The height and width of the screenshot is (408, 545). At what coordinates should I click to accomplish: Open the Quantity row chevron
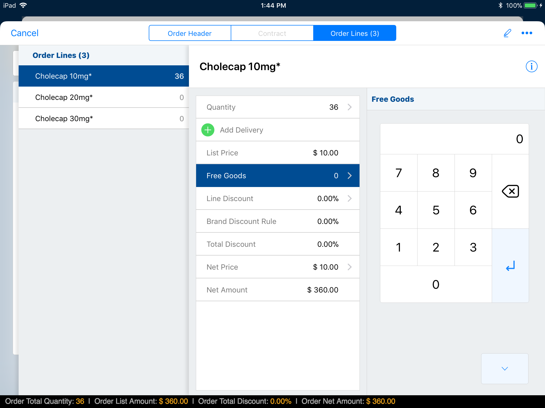[x=350, y=107]
